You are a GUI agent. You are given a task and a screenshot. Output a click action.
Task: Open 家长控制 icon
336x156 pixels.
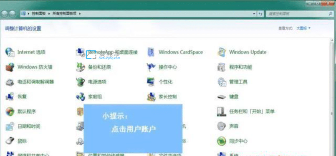151,97
